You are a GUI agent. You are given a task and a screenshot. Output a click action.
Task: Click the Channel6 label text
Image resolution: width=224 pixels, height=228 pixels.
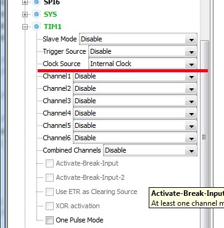tap(57, 138)
